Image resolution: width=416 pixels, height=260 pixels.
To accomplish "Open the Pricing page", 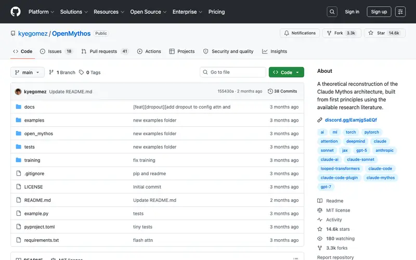I will coord(216,11).
